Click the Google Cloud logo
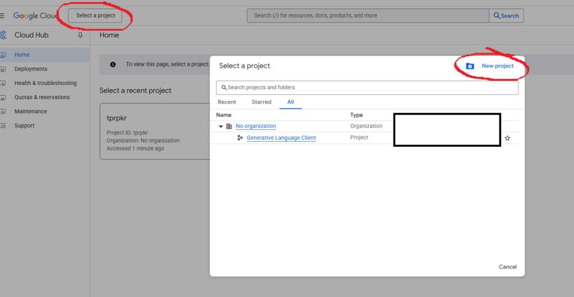This screenshot has height=297, width=574. 36,16
